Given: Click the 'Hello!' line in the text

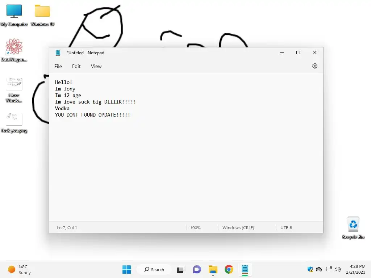Looking at the screenshot, I should 64,82.
